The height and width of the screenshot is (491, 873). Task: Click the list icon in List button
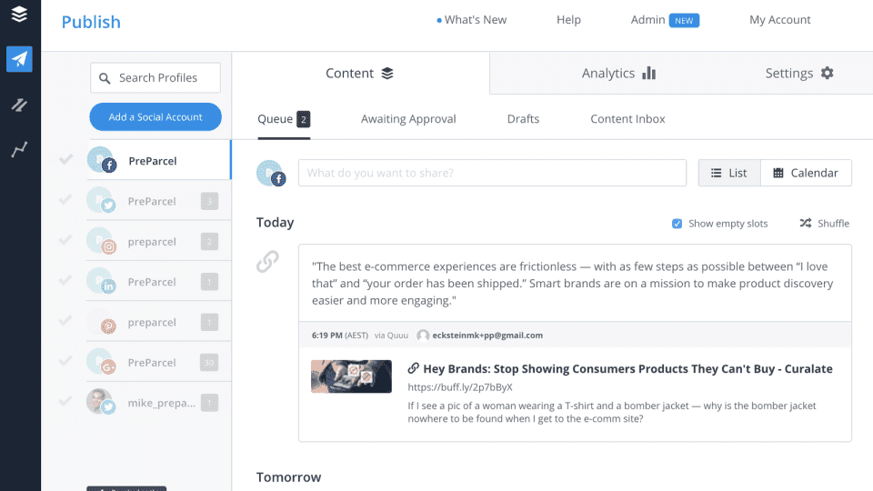point(716,173)
